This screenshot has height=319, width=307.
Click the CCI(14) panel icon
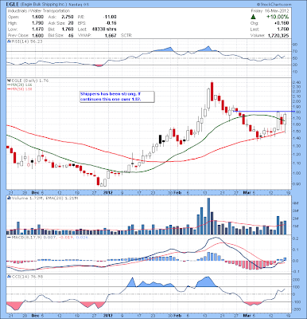tap(9, 277)
